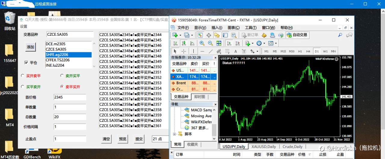Image resolution: width=385 pixels, height=159 pixels.
Task: Open the 帮助(H) menu
Action: pyautogui.click(x=286, y=28)
